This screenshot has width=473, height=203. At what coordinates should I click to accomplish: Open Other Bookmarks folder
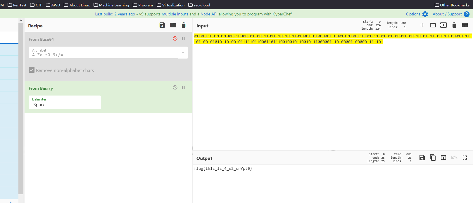point(452,5)
